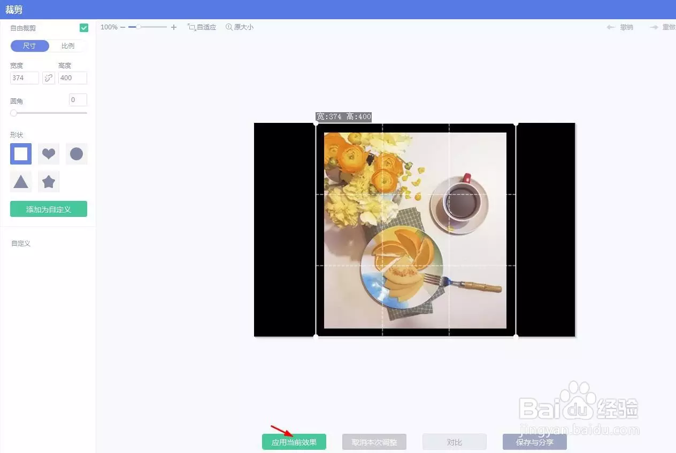Click the top-right crop corner handle

[x=516, y=123]
